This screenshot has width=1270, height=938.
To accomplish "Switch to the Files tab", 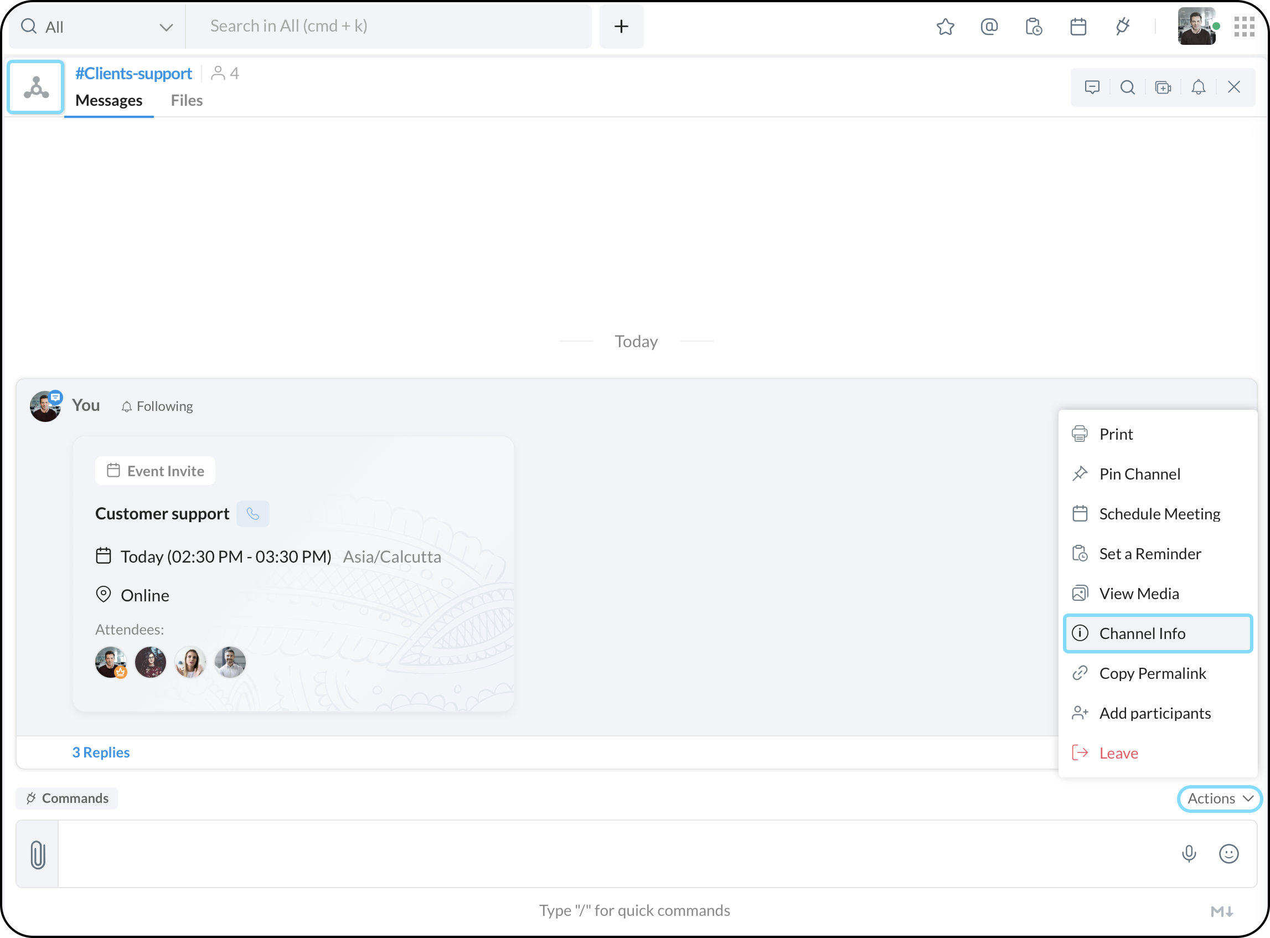I will (186, 101).
